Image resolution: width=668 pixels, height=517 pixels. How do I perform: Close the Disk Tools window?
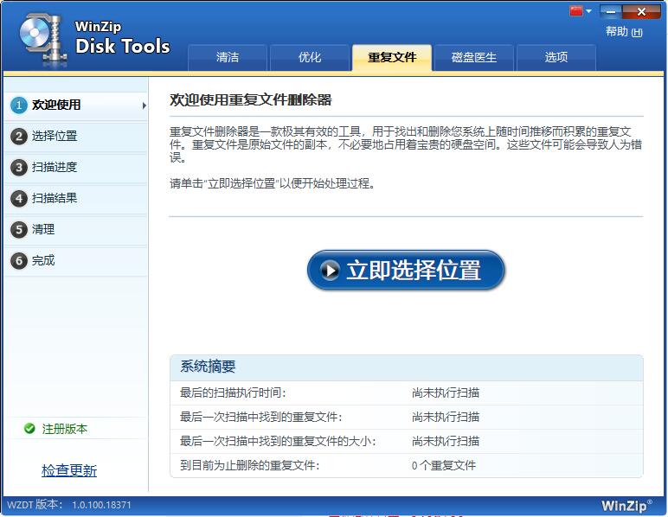tap(641, 11)
